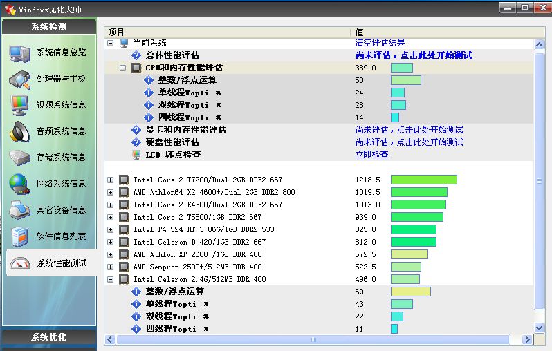
Task: Click the 值 column header
Action: pos(448,32)
